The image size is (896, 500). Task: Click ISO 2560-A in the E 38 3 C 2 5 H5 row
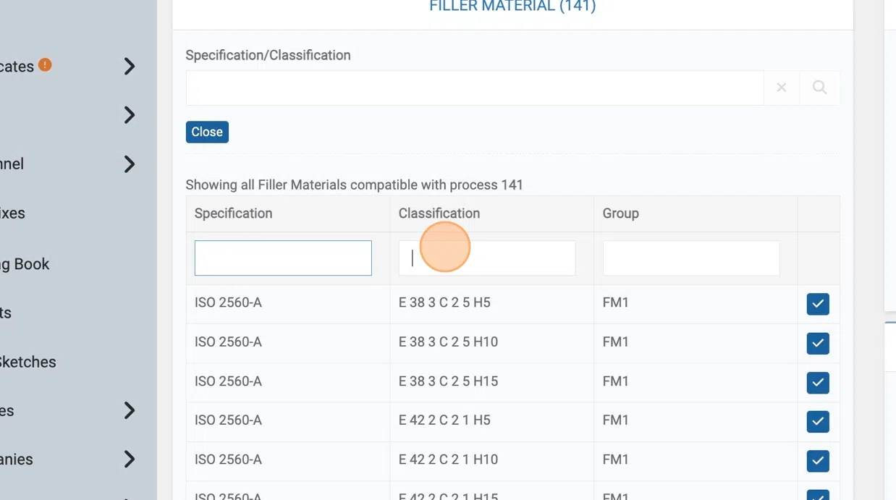pos(228,302)
